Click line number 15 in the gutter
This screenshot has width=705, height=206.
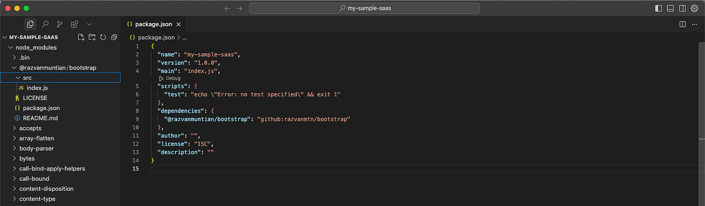[136, 168]
